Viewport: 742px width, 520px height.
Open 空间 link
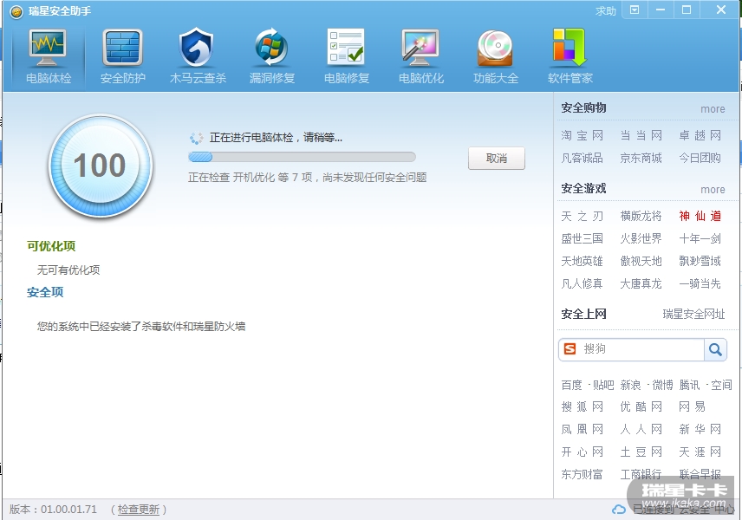(721, 385)
